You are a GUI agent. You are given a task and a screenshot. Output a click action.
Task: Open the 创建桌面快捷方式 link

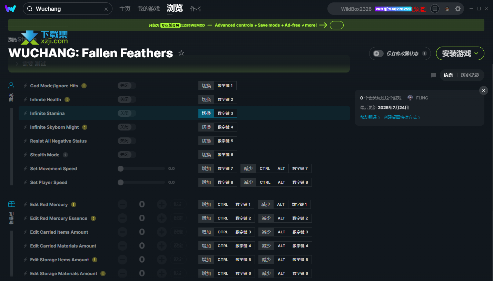402,117
